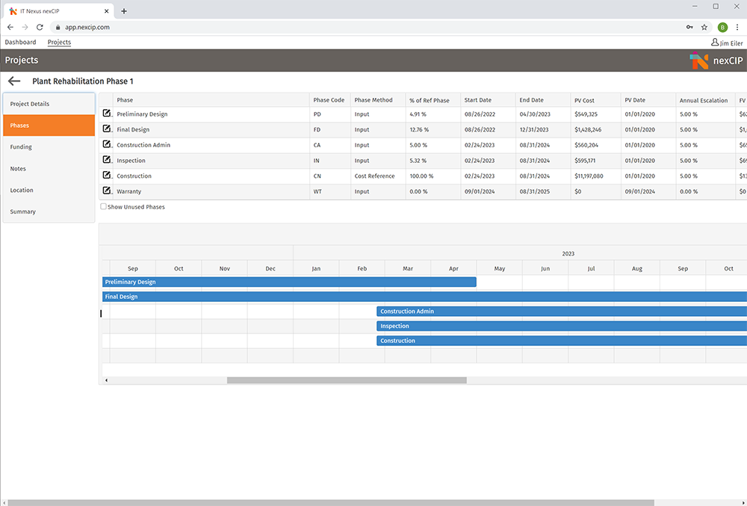Edit the Construction Admin phase row
747x506 pixels.
coord(107,144)
